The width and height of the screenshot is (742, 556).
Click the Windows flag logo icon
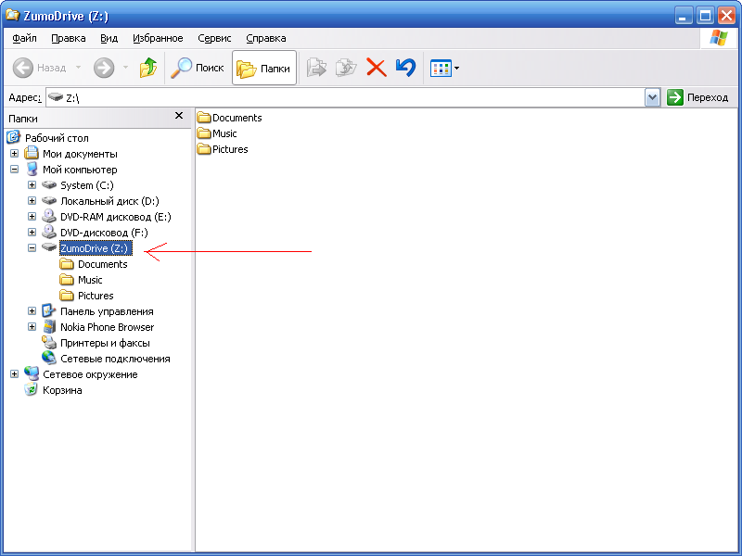coord(718,38)
